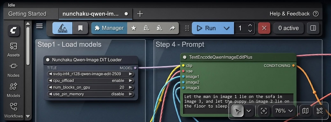This screenshot has height=122, width=331.
Task: Click the sailboat logo toolbar button
Action: pos(63,28)
